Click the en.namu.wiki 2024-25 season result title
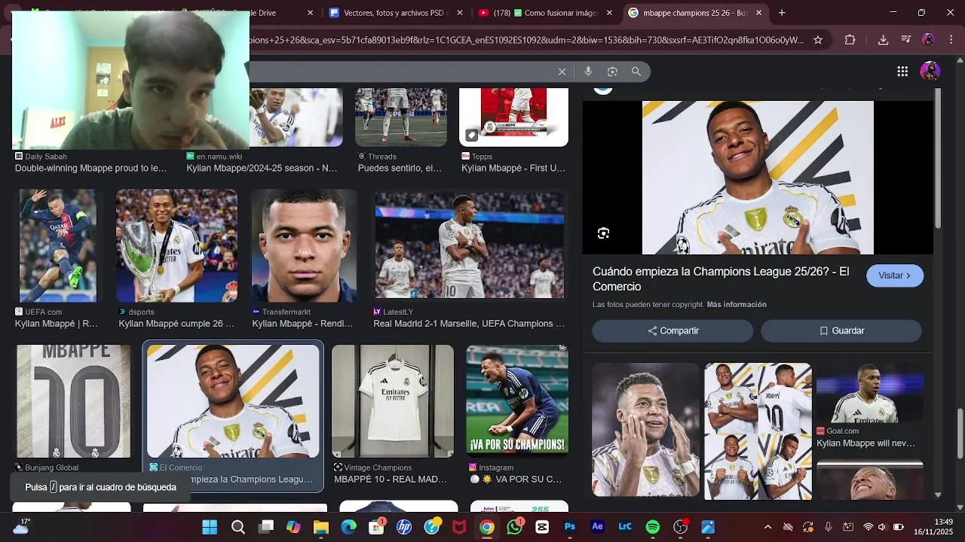Screen dimensions: 965x542 pos(262,168)
